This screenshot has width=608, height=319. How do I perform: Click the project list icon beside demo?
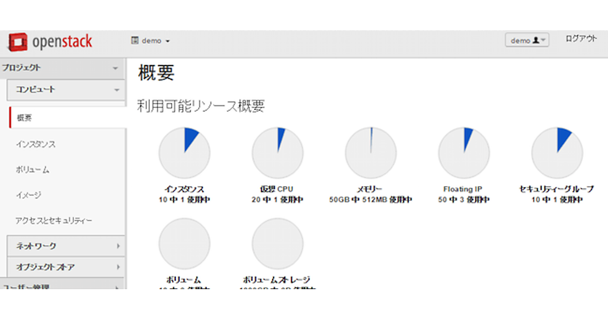[x=135, y=41]
